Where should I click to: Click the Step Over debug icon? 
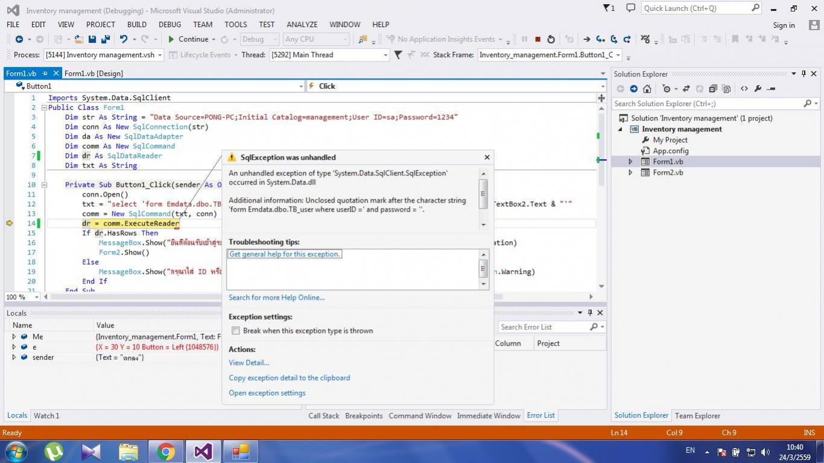[613, 39]
